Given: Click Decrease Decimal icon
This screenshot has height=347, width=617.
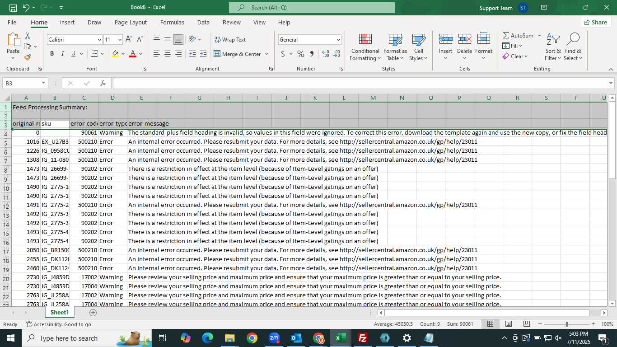Looking at the screenshot, I should point(337,54).
